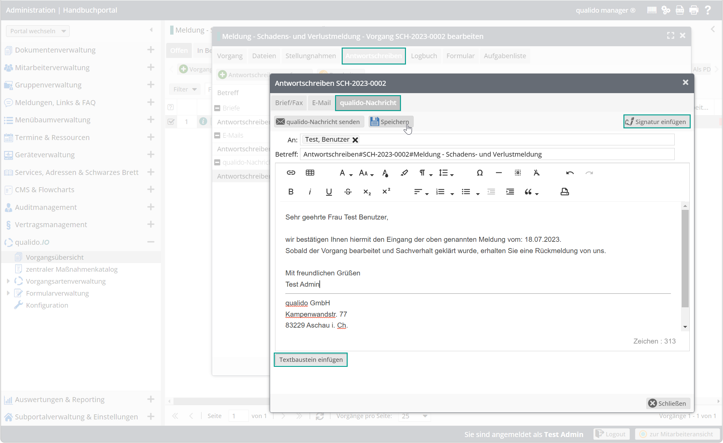Insert a horizontal line in the editor
Image resolution: width=723 pixels, height=443 pixels.
pyautogui.click(x=499, y=173)
